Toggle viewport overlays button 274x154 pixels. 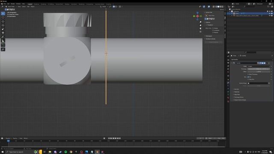[x=209, y=7]
